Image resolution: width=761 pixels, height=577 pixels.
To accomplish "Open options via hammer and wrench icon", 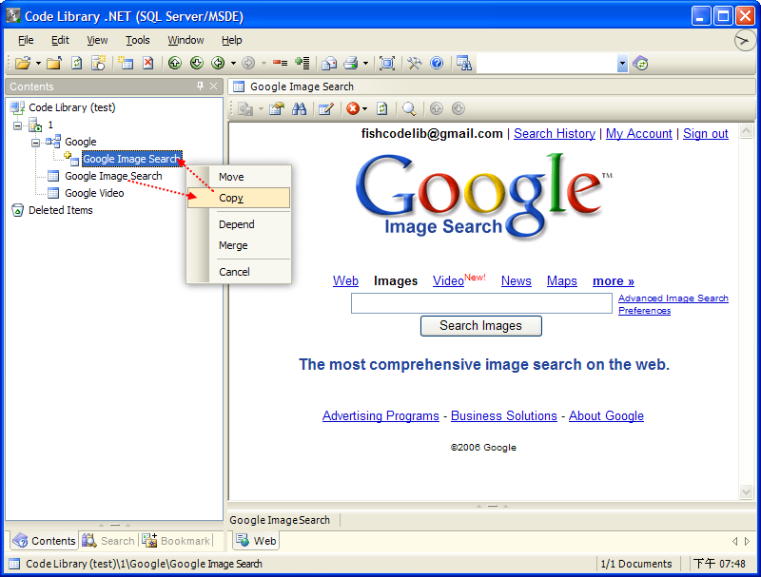I will point(415,64).
